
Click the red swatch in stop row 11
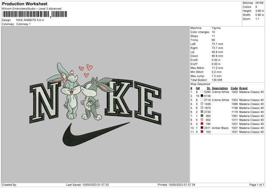tap(202, 132)
